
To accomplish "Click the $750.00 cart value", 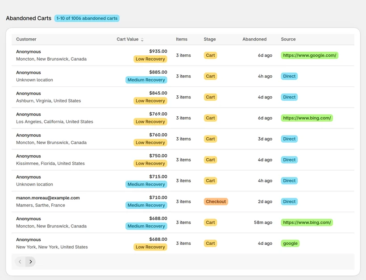I will pyautogui.click(x=158, y=156).
